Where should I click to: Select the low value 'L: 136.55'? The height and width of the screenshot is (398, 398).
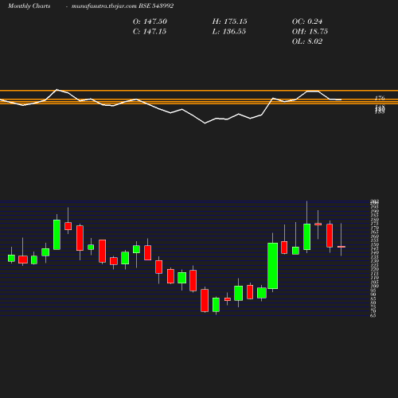point(229,32)
